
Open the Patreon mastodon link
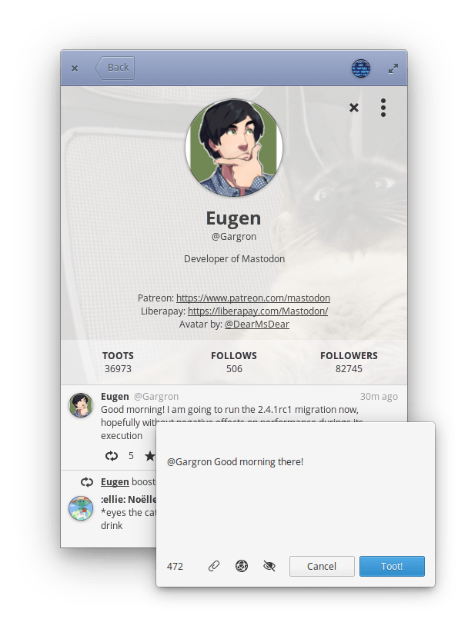(253, 298)
